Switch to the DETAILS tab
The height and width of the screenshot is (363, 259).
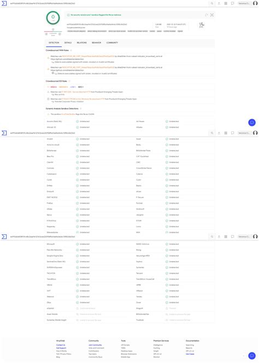[68, 43]
